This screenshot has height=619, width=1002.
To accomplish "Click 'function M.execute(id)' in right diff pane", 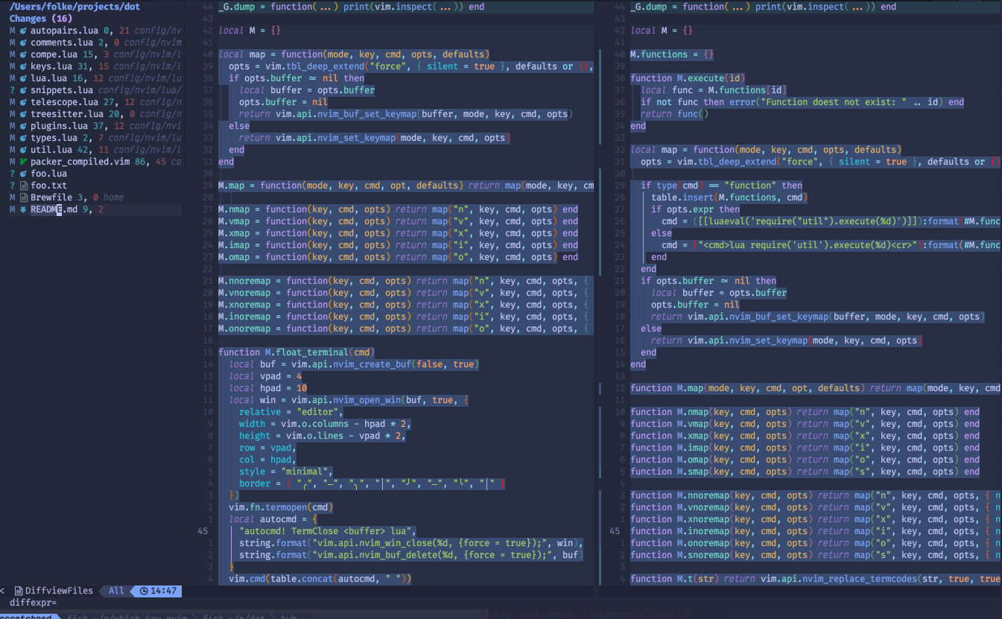I will pyautogui.click(x=688, y=78).
